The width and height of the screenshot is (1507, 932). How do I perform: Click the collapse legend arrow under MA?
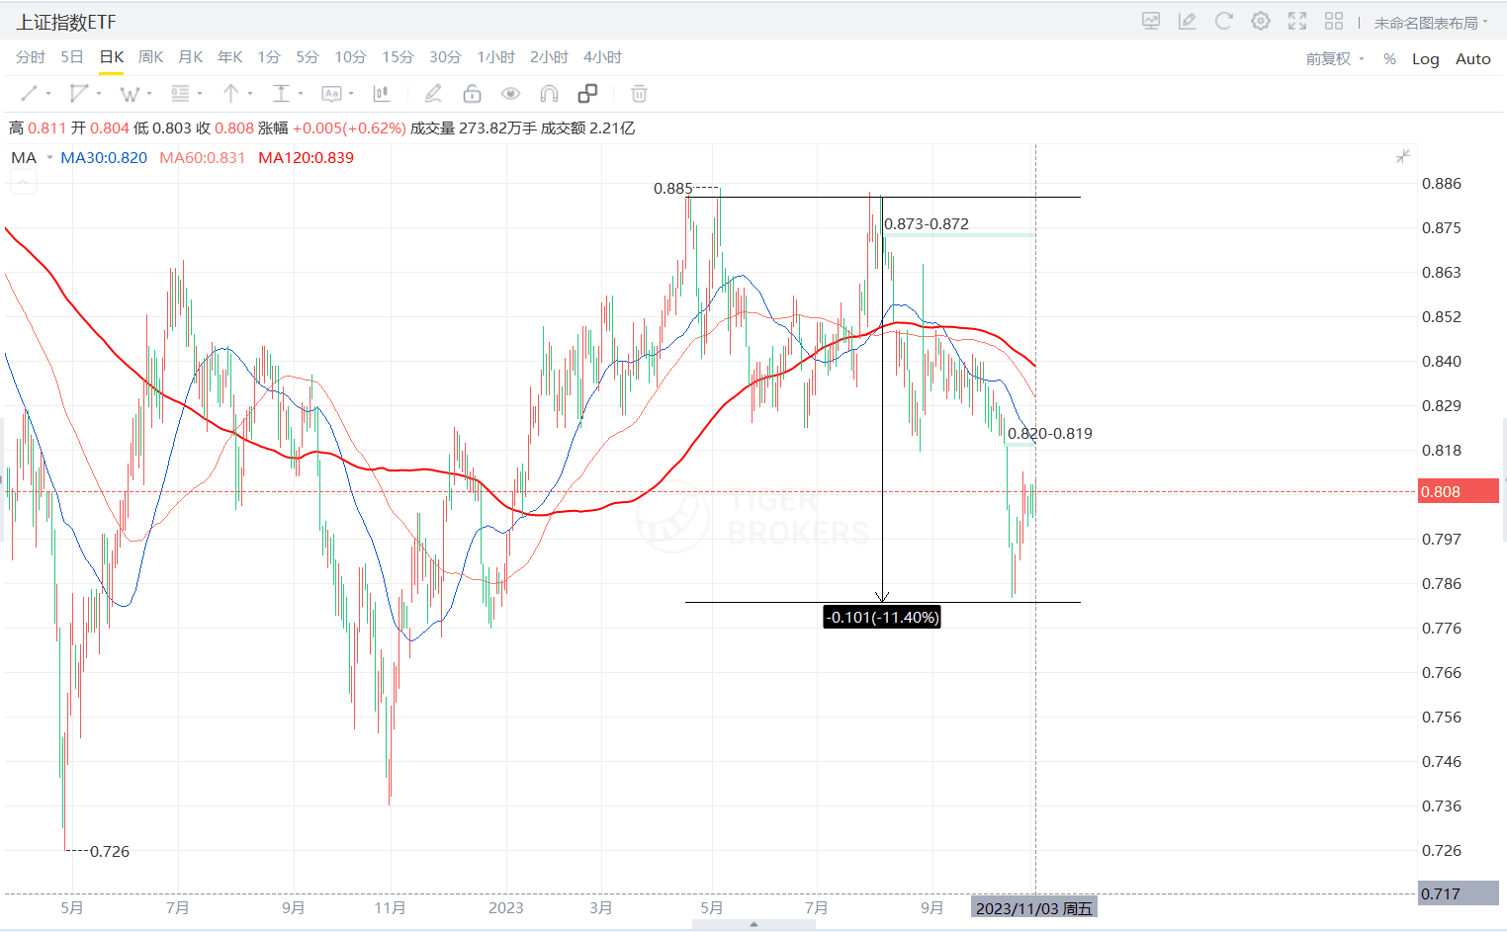click(24, 182)
